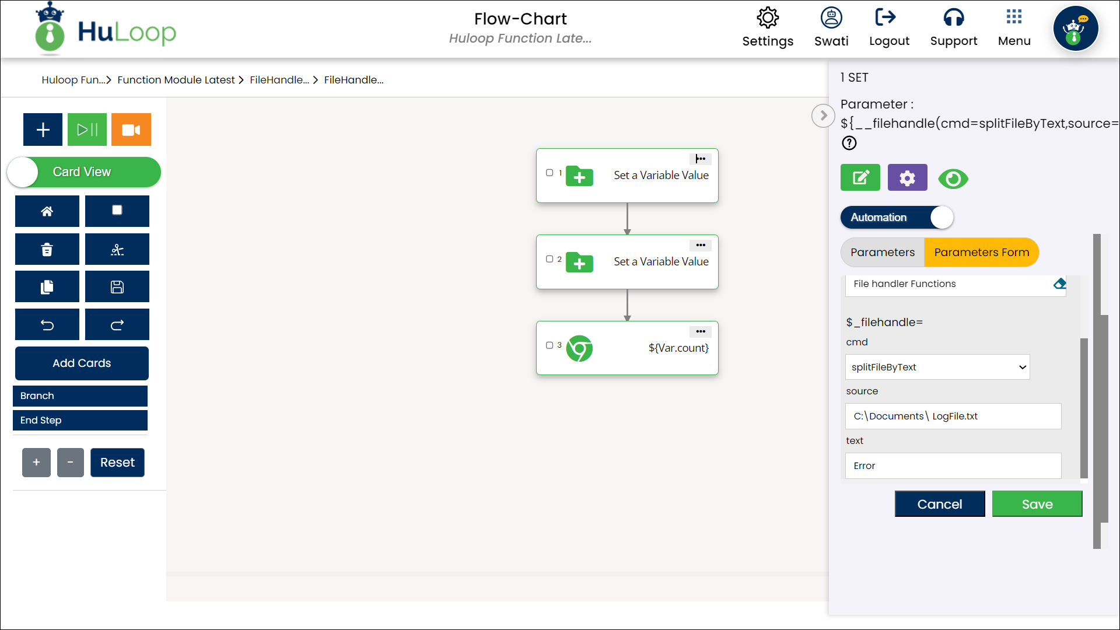
Task: Click the trash delete icon button
Action: pyautogui.click(x=47, y=250)
